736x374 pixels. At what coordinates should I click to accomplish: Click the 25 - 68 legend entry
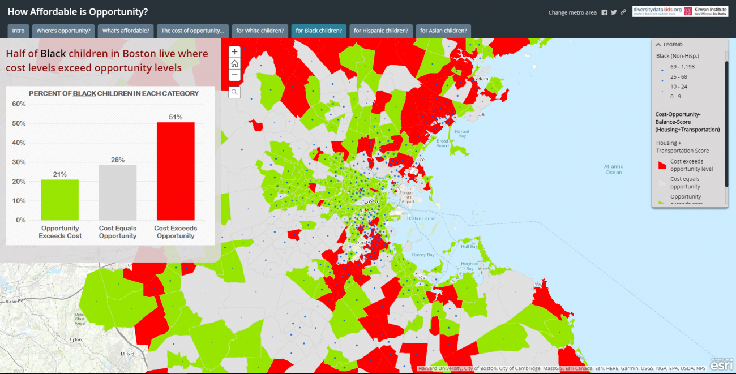click(679, 76)
